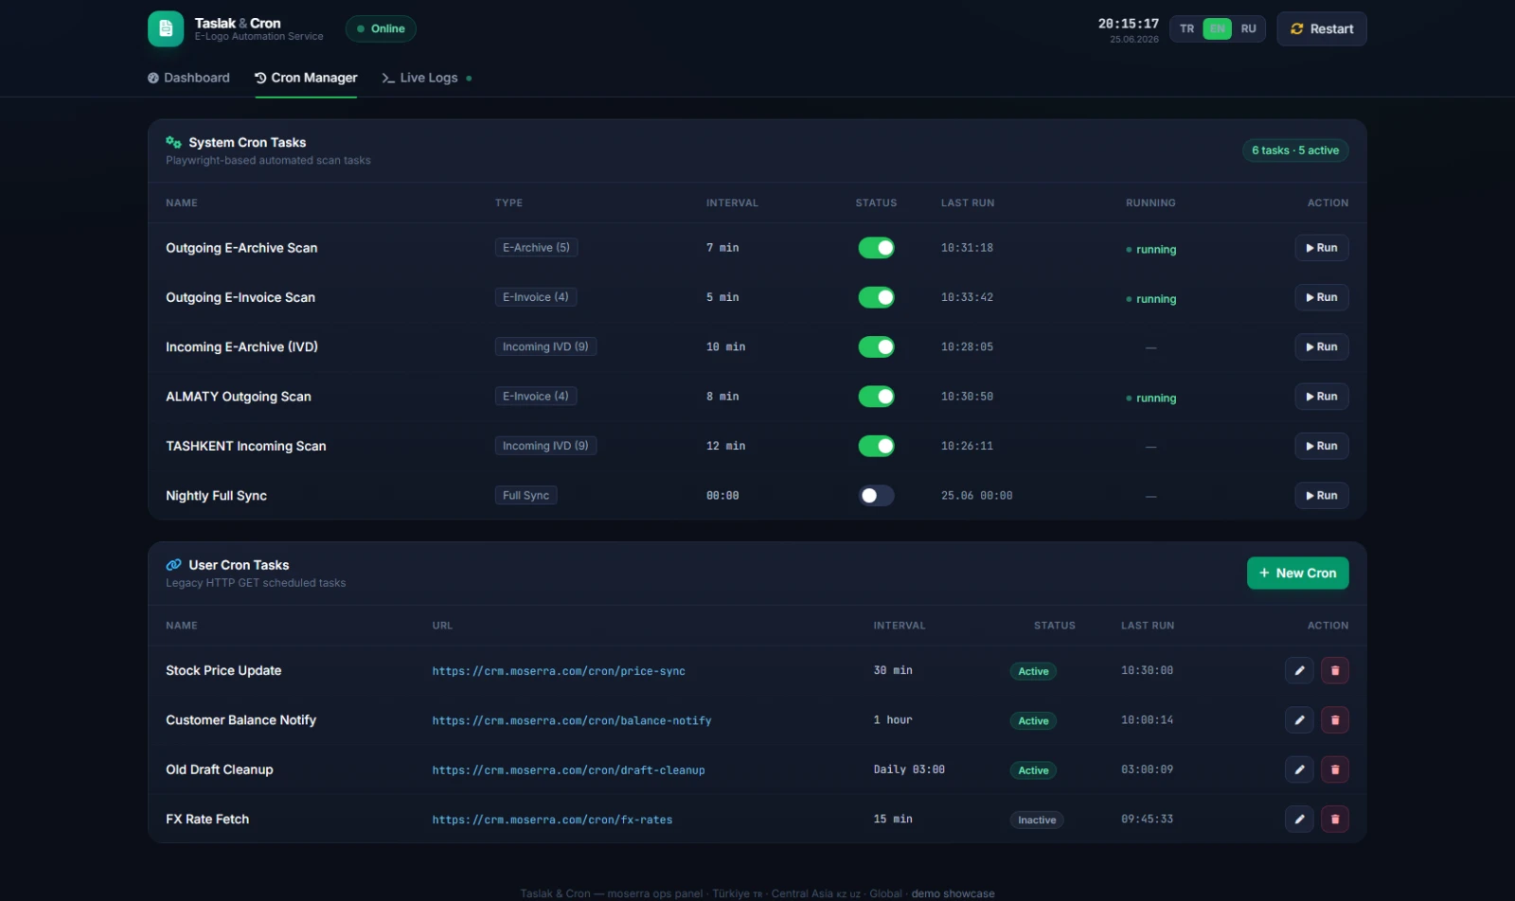Click Customer Balance Notify Active badge

tap(1033, 721)
